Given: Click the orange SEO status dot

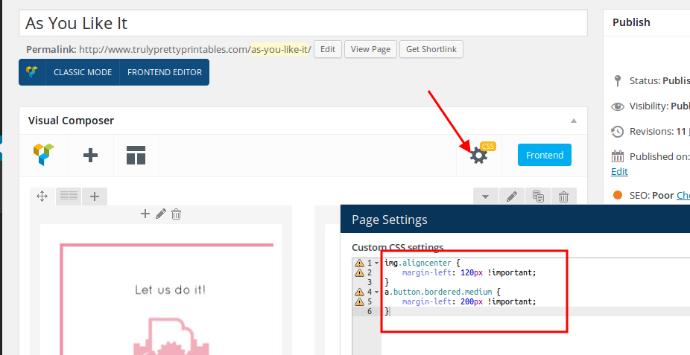Looking at the screenshot, I should tap(618, 195).
